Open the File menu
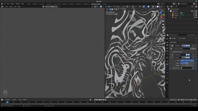This screenshot has width=198, height=111. click(5, 4)
